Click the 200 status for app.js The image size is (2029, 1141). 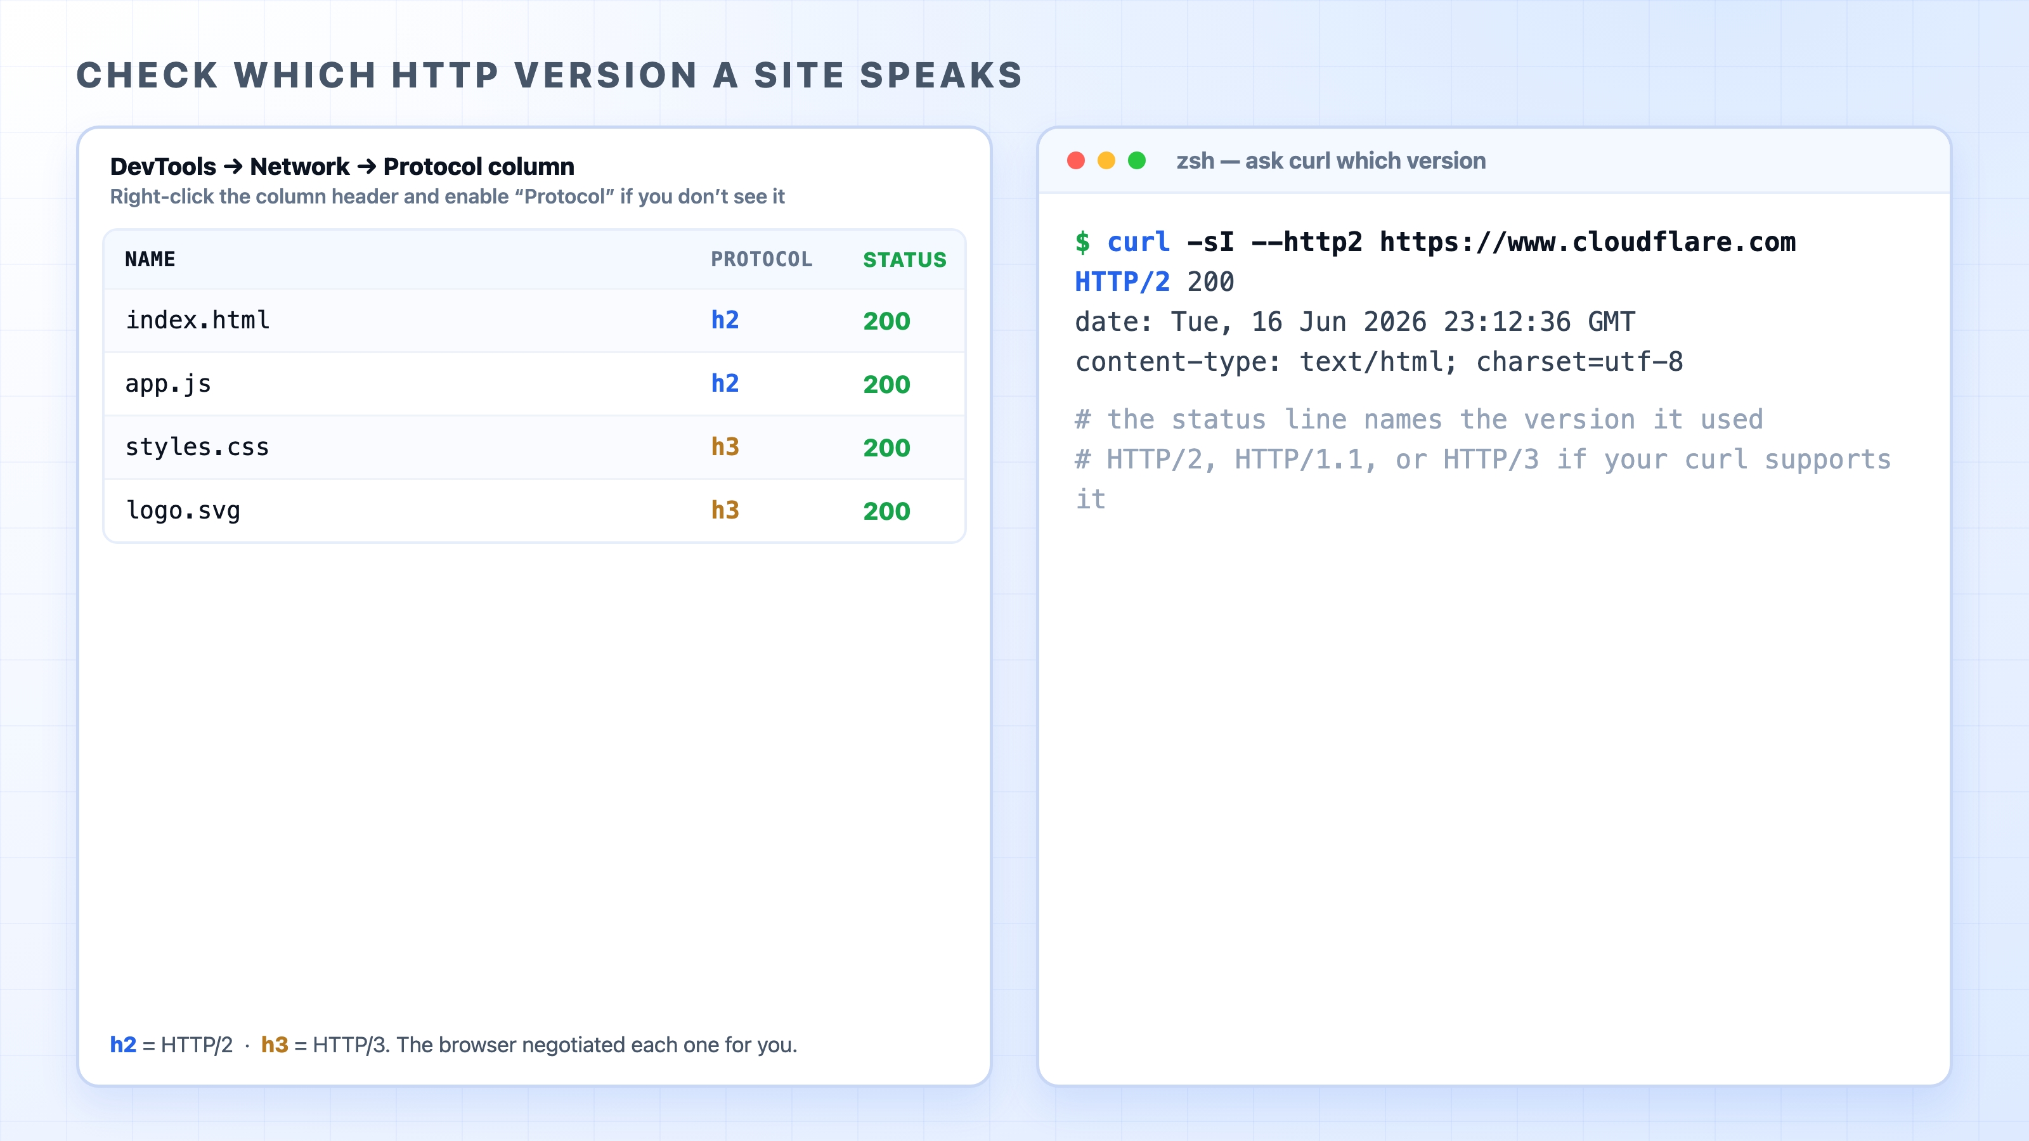pos(886,384)
